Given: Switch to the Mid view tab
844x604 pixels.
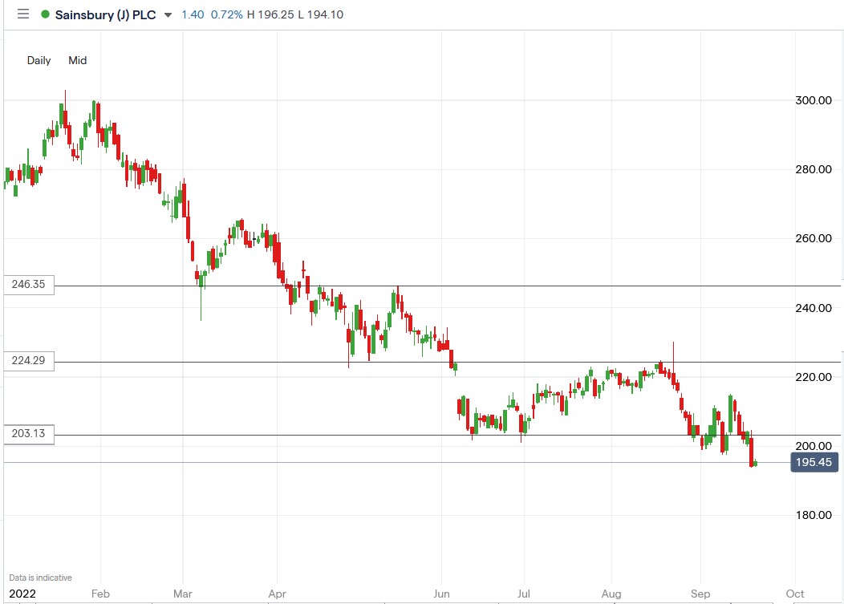Looking at the screenshot, I should pyautogui.click(x=77, y=60).
